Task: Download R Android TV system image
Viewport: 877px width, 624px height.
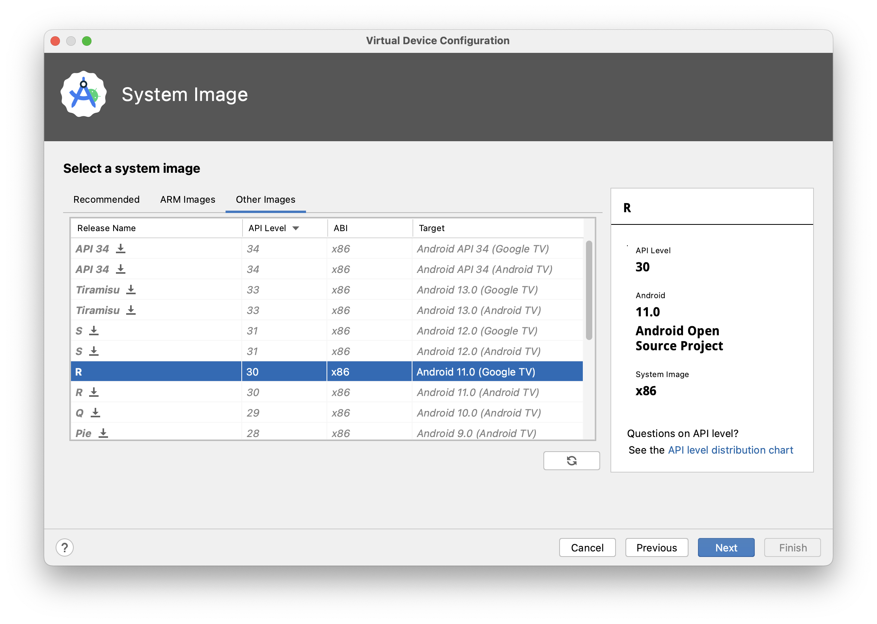Action: (x=94, y=392)
